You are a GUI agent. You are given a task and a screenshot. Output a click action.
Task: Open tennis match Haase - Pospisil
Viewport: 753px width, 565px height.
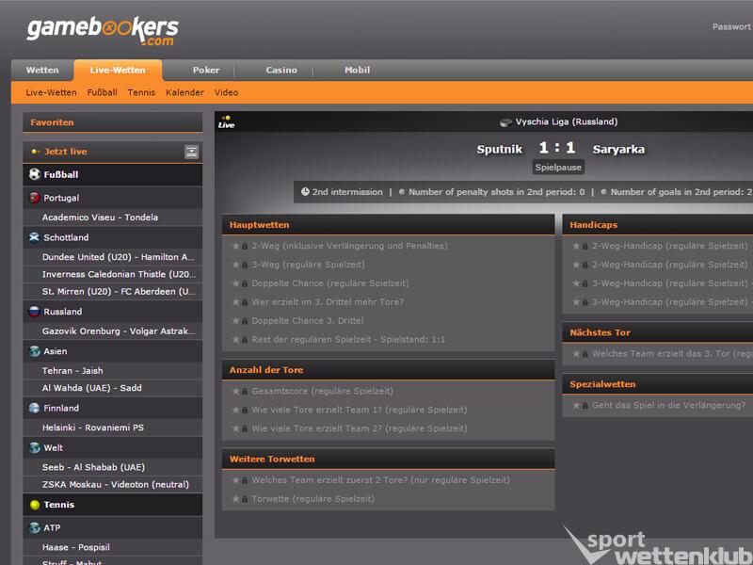click(112, 547)
